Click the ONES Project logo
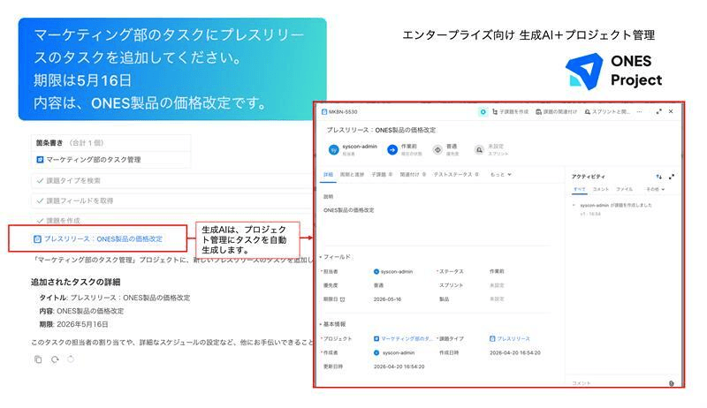This screenshot has height=408, width=707. [x=613, y=72]
